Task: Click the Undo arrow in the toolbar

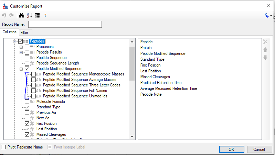Action: (4, 15)
